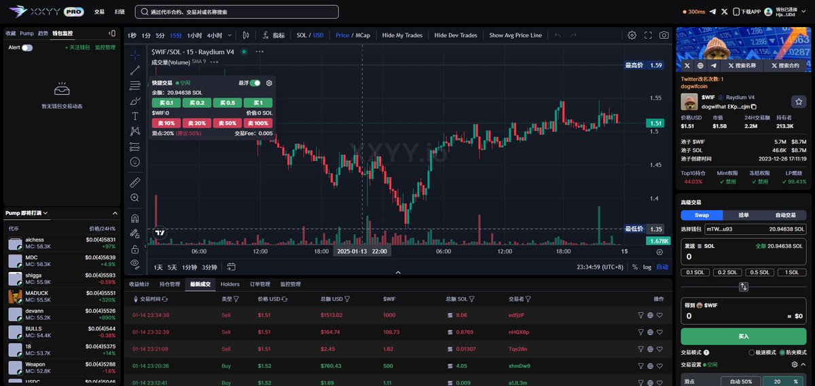Open the 挂单 limit order tab
This screenshot has height=386, width=815.
coord(743,215)
